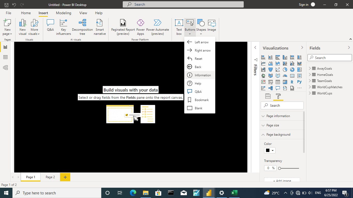Open More visuals dropdown
The height and width of the screenshot is (198, 353).
click(x=34, y=34)
